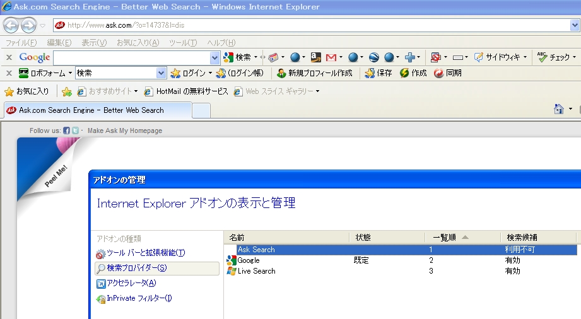Sort by the 一覧順 column header

(x=463, y=237)
